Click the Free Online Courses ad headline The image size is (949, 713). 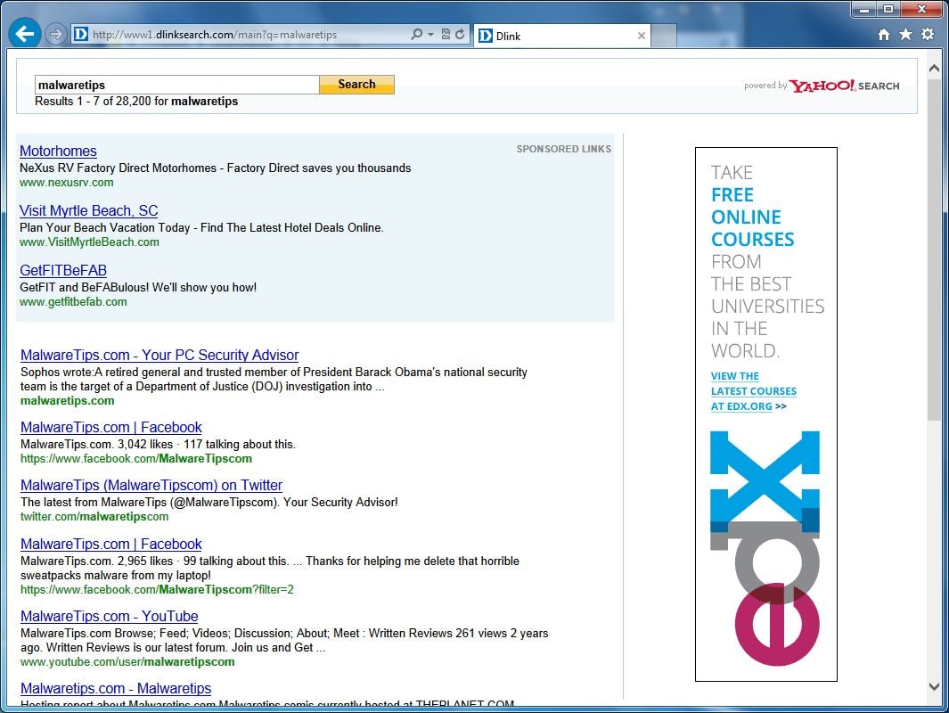(x=752, y=217)
